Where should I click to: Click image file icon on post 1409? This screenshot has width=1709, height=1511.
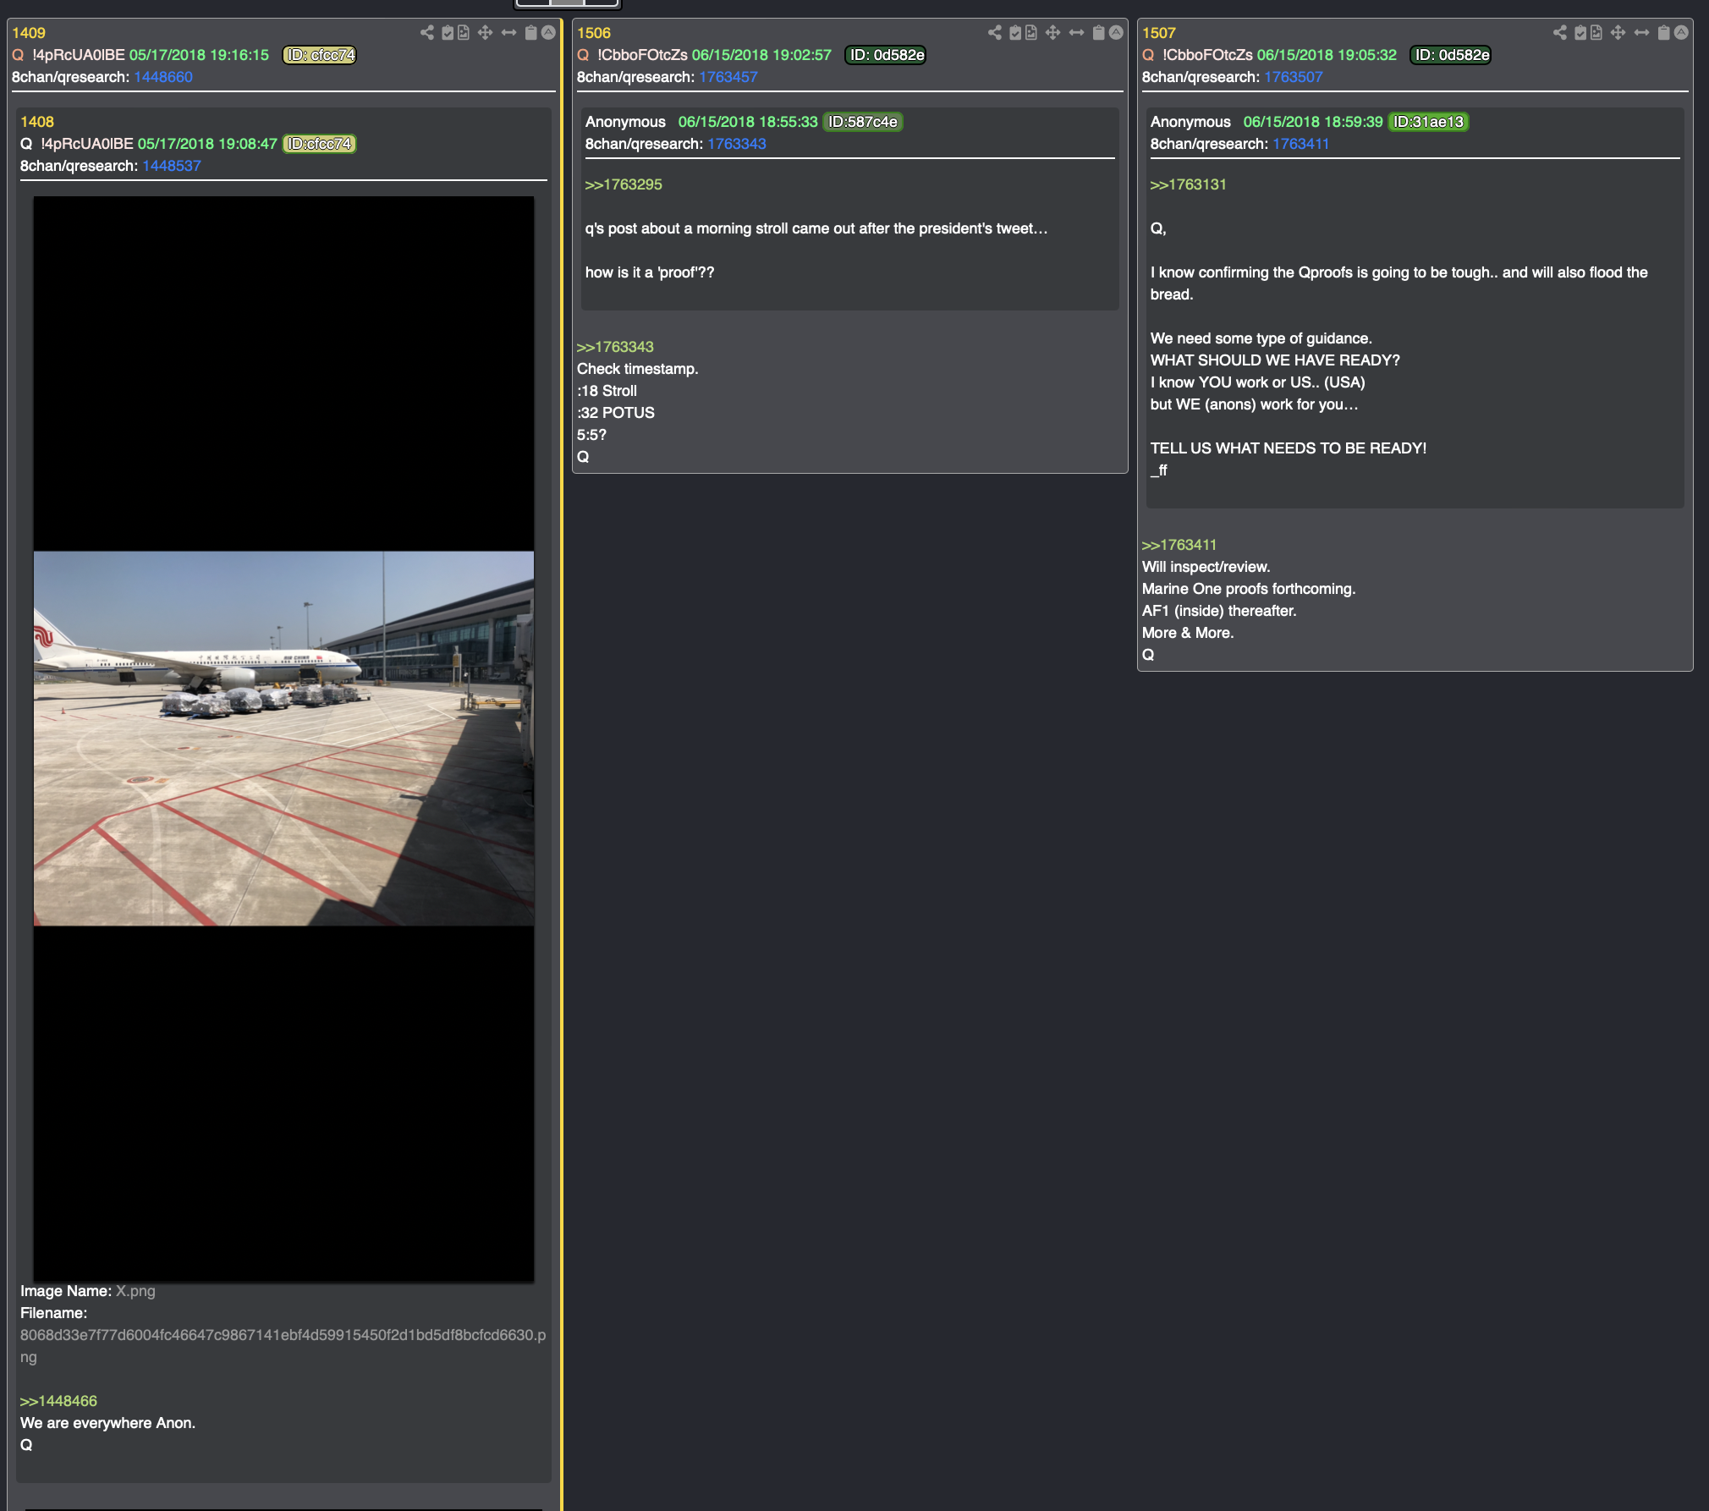[x=464, y=32]
